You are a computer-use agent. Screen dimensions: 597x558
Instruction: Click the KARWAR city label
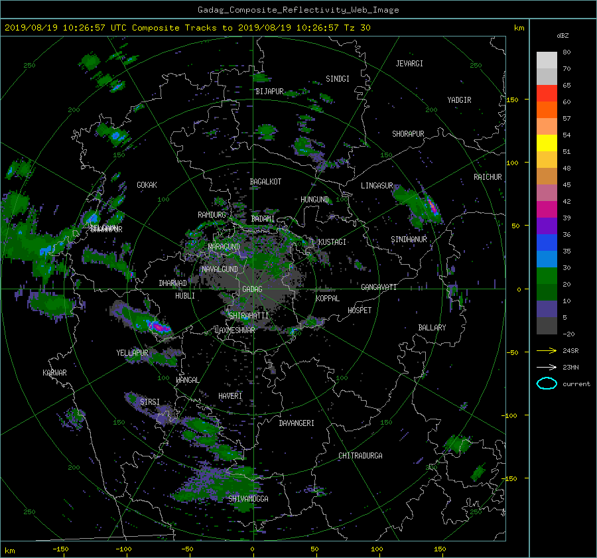[x=54, y=372]
